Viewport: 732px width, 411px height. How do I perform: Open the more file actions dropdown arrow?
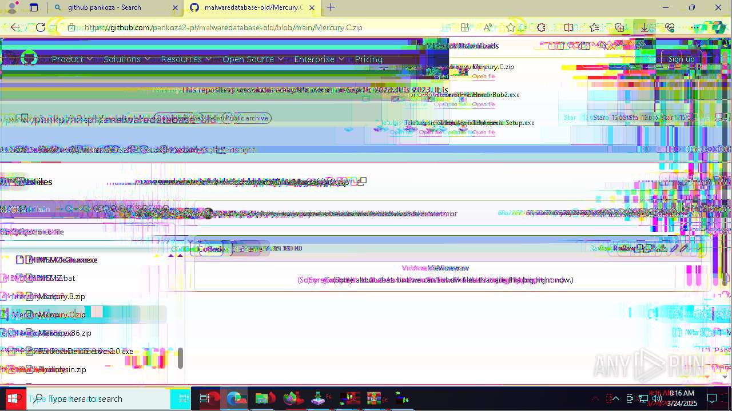coord(698,248)
